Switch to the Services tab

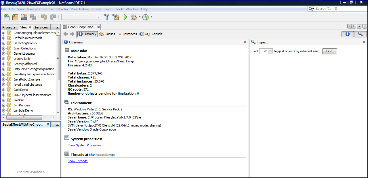pos(41,27)
